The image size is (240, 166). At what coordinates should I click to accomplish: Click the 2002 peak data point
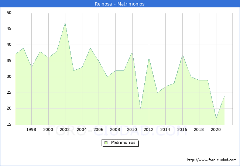pyautogui.click(x=65, y=23)
